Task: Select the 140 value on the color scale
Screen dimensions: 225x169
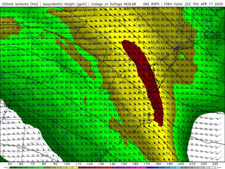Action: click(x=112, y=164)
